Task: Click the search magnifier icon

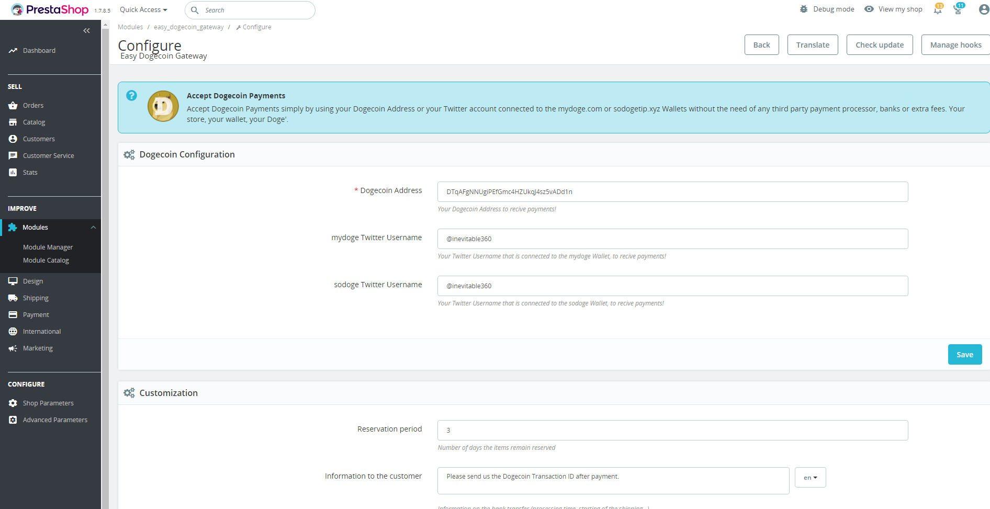Action: coord(195,10)
